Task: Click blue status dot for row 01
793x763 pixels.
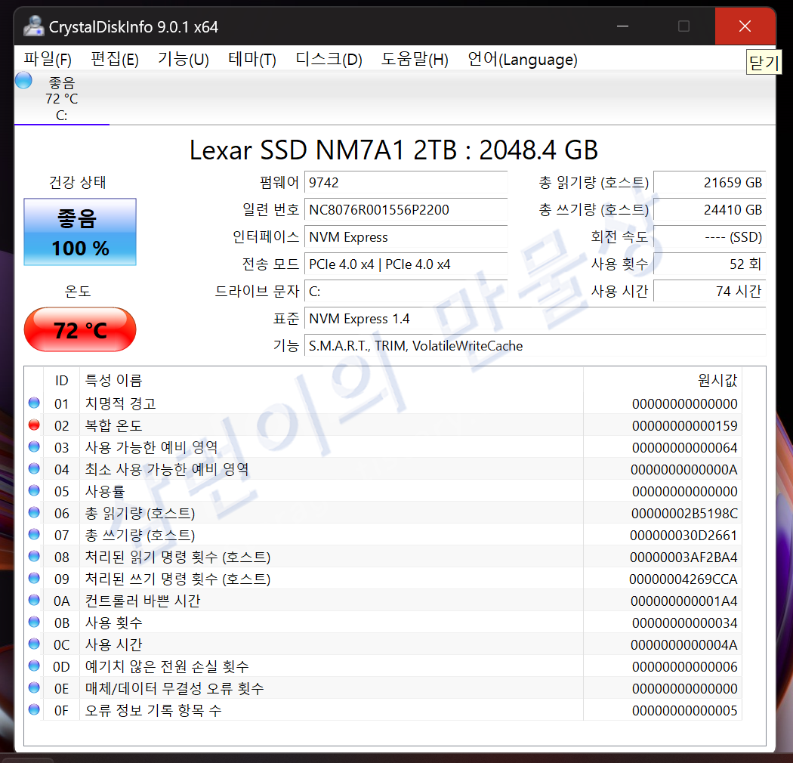Action: click(34, 403)
